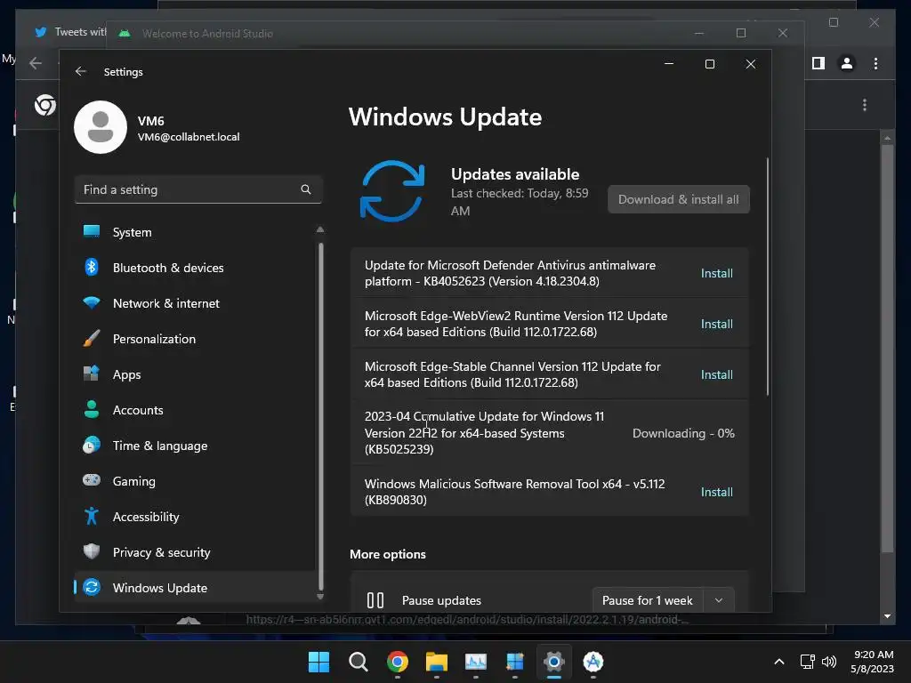Screen dimensions: 911x683
Task: Click the sidebar scroll-up arrow
Action: click(x=320, y=230)
